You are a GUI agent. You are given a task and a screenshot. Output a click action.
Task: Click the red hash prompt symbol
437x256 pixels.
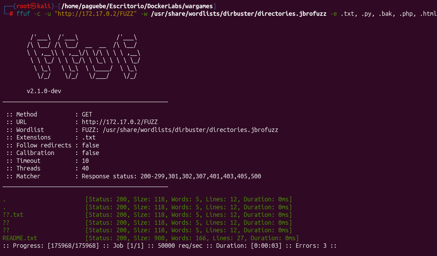pyautogui.click(x=11, y=14)
